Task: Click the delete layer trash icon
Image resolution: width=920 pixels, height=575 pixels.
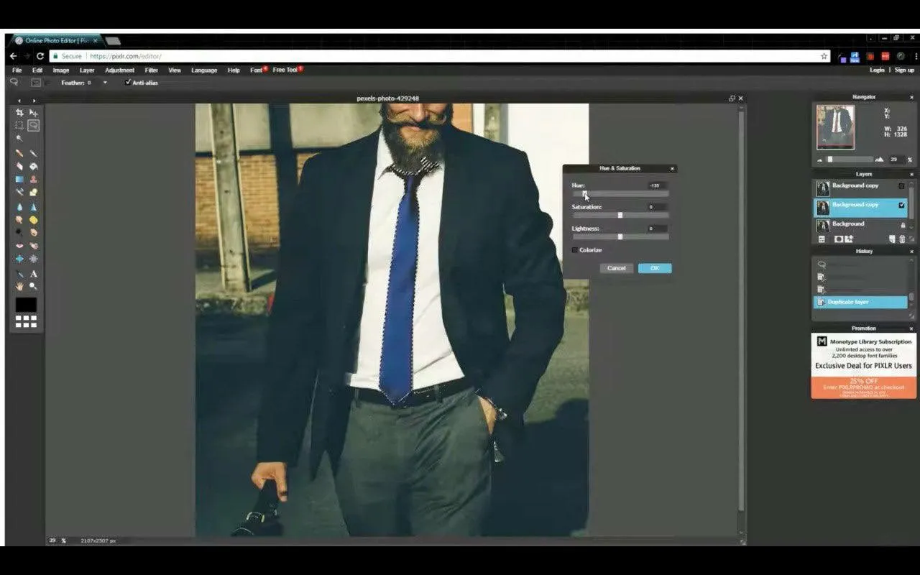Action: tap(902, 239)
